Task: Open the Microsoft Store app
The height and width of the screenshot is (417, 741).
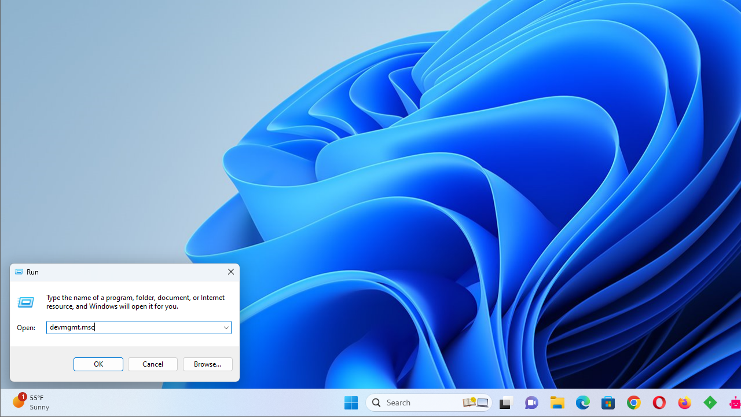Action: [608, 403]
